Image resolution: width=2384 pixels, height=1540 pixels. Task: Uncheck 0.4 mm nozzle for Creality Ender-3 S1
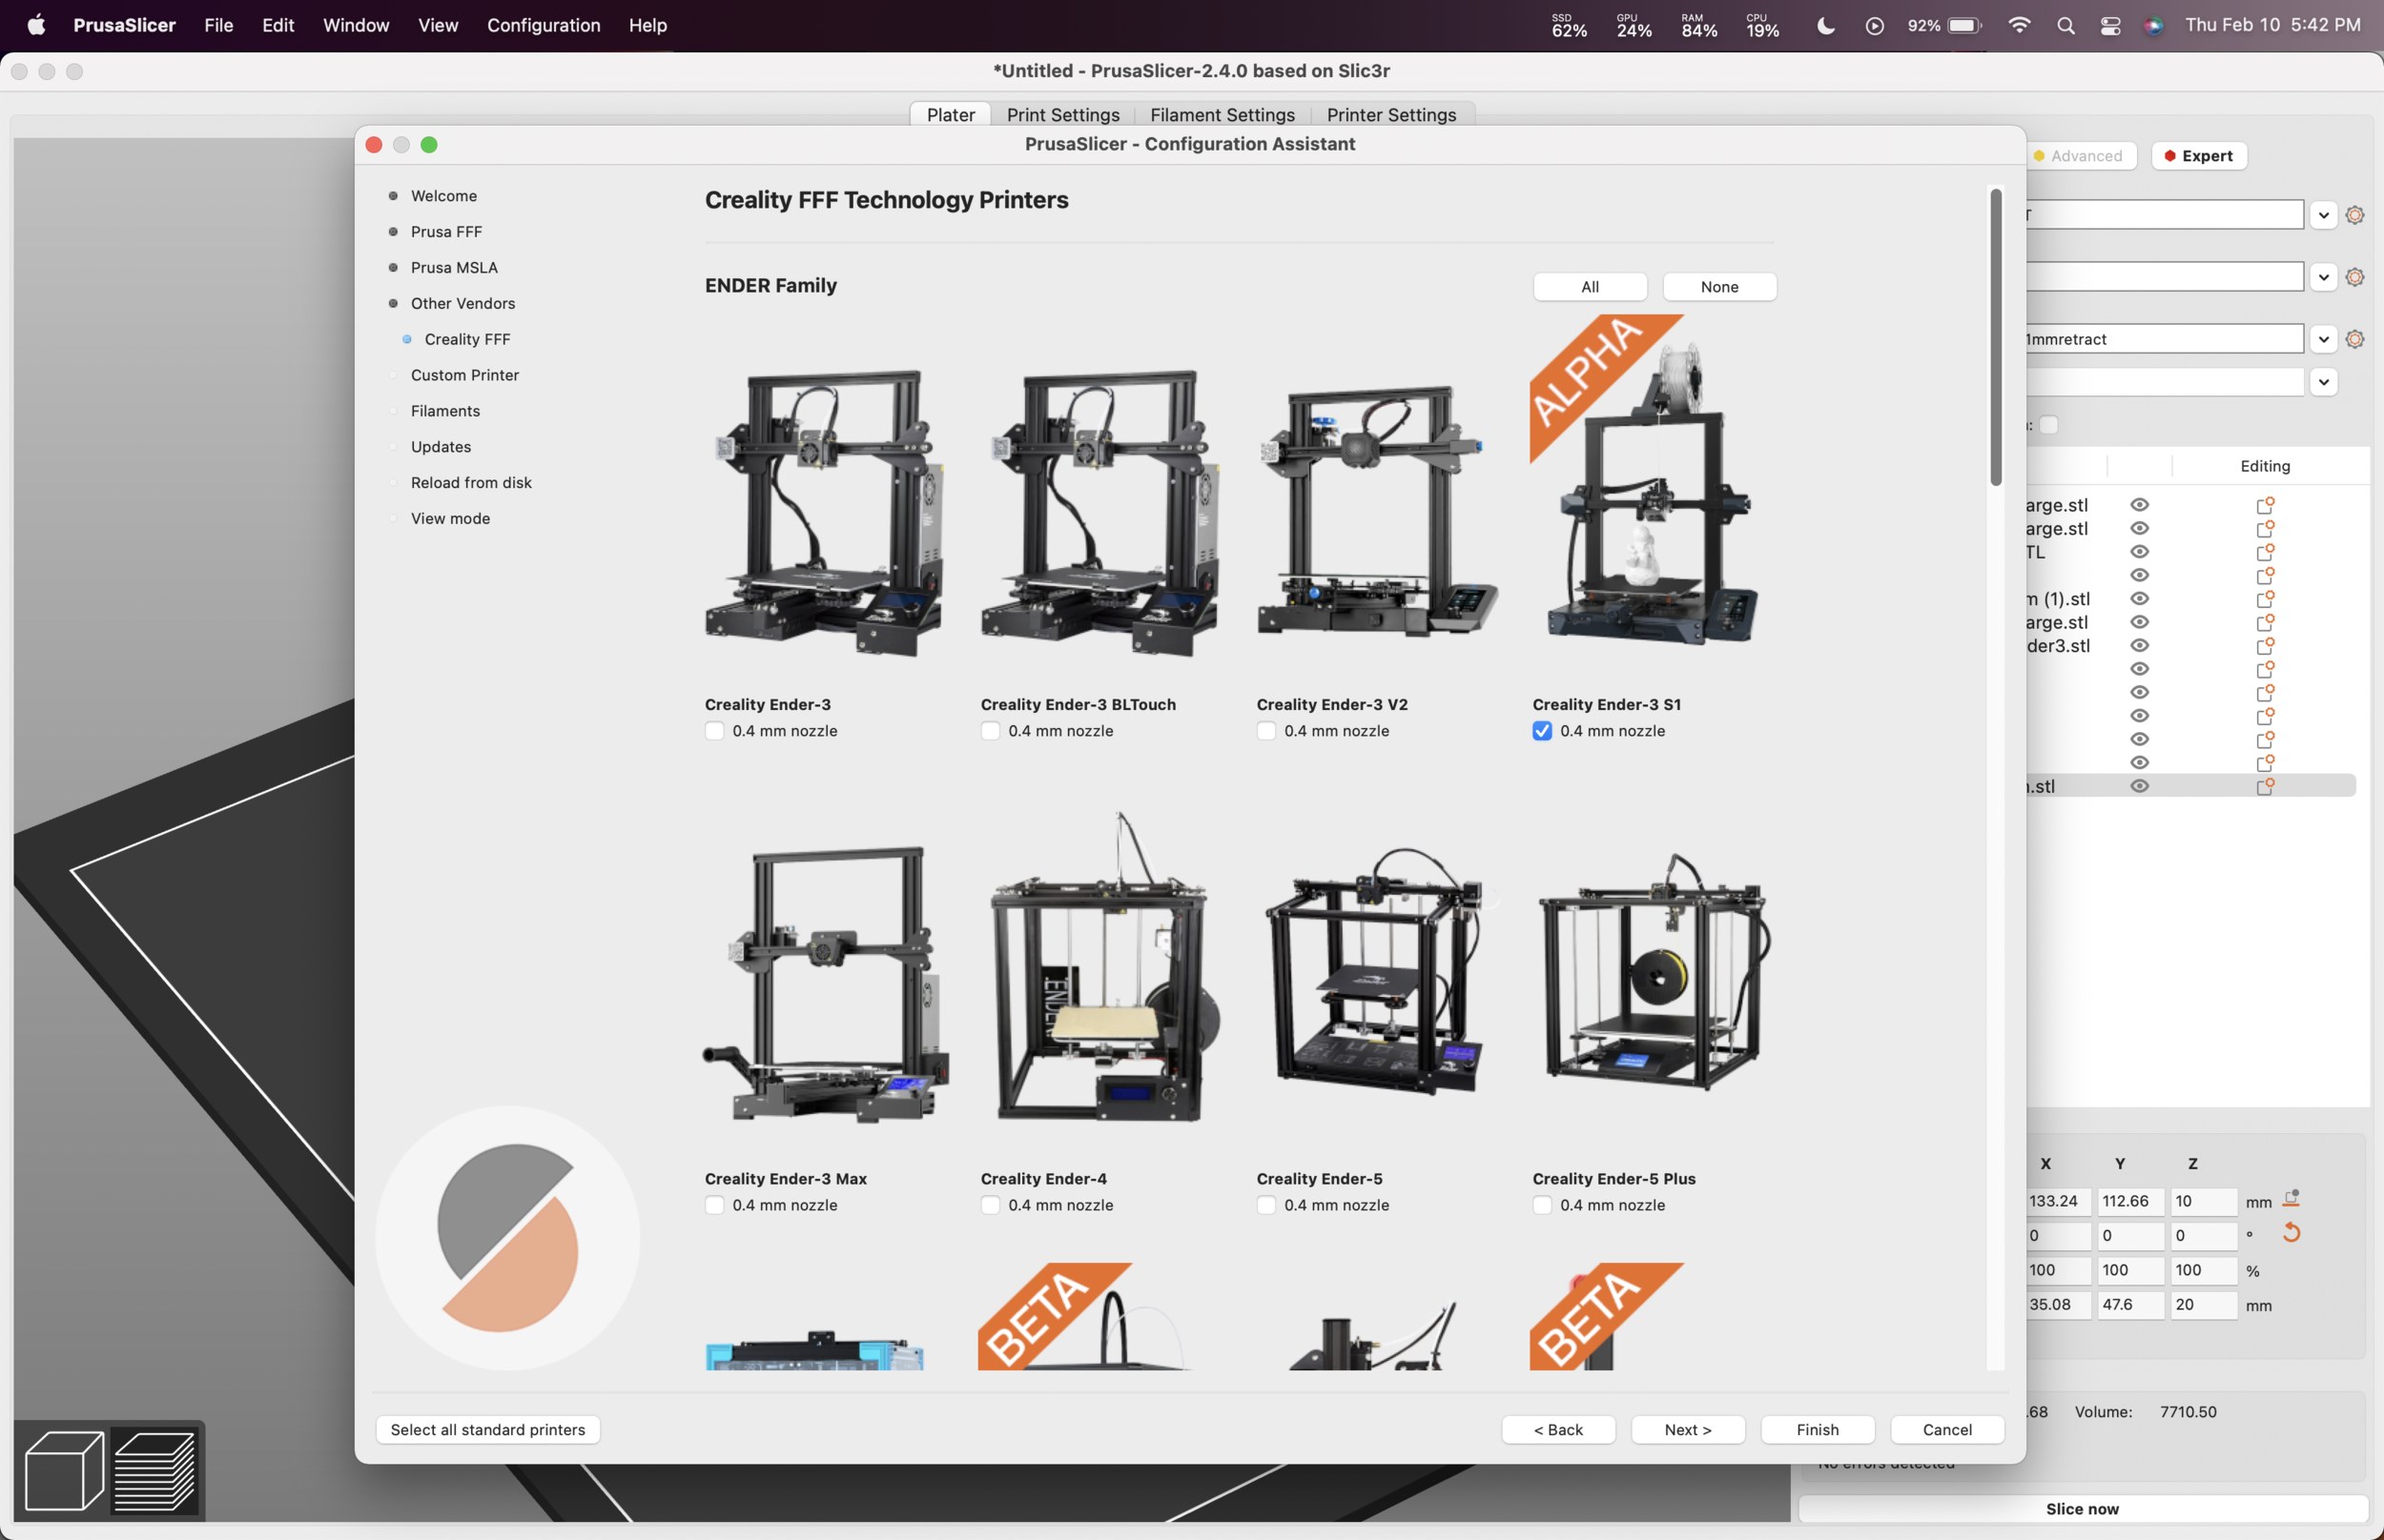point(1541,731)
